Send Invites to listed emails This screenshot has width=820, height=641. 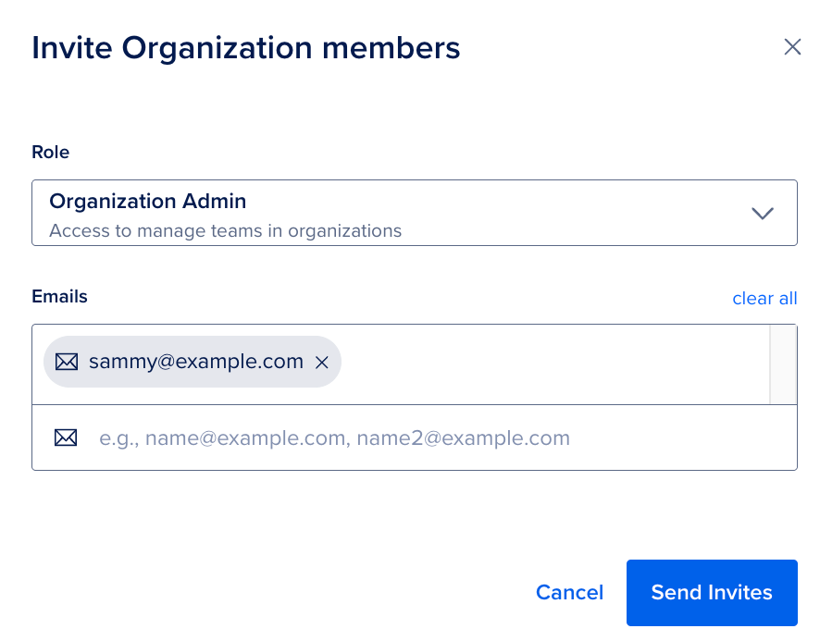point(711,592)
